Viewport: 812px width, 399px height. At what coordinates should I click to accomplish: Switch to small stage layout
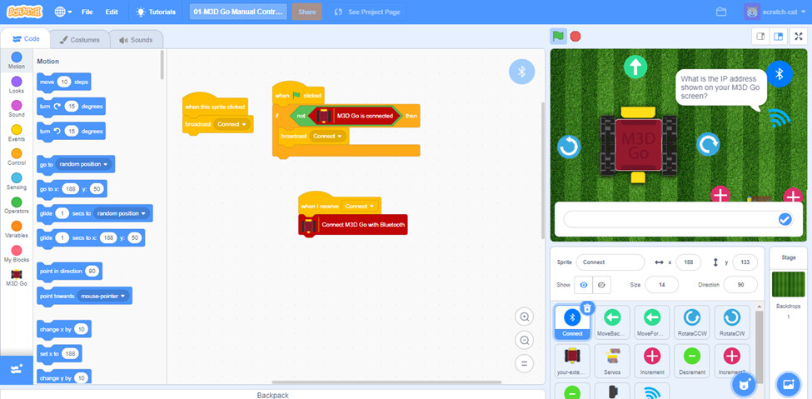coord(760,37)
